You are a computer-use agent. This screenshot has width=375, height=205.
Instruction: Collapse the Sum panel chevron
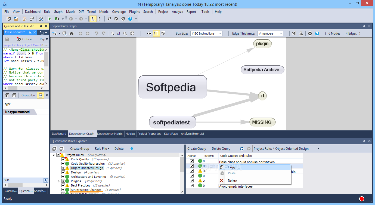pyautogui.click(x=46, y=180)
